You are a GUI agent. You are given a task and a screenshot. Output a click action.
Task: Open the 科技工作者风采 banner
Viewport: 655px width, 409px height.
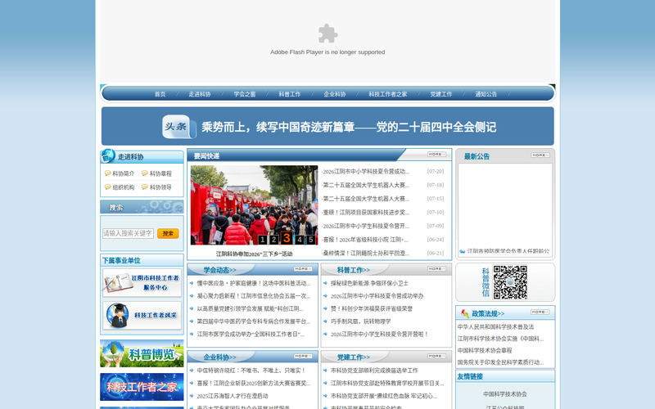[x=142, y=316]
